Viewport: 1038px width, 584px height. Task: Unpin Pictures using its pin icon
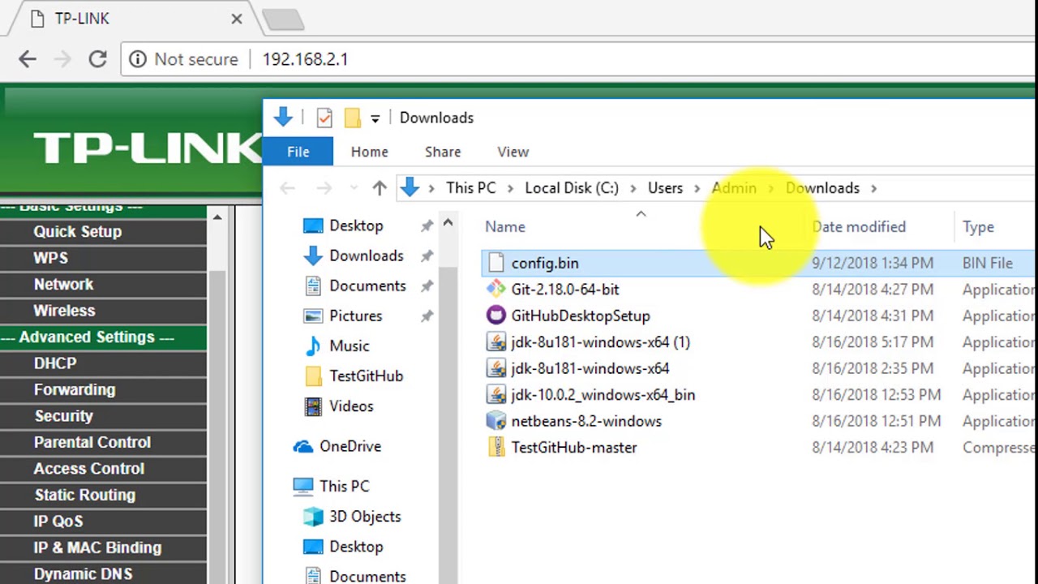427,316
